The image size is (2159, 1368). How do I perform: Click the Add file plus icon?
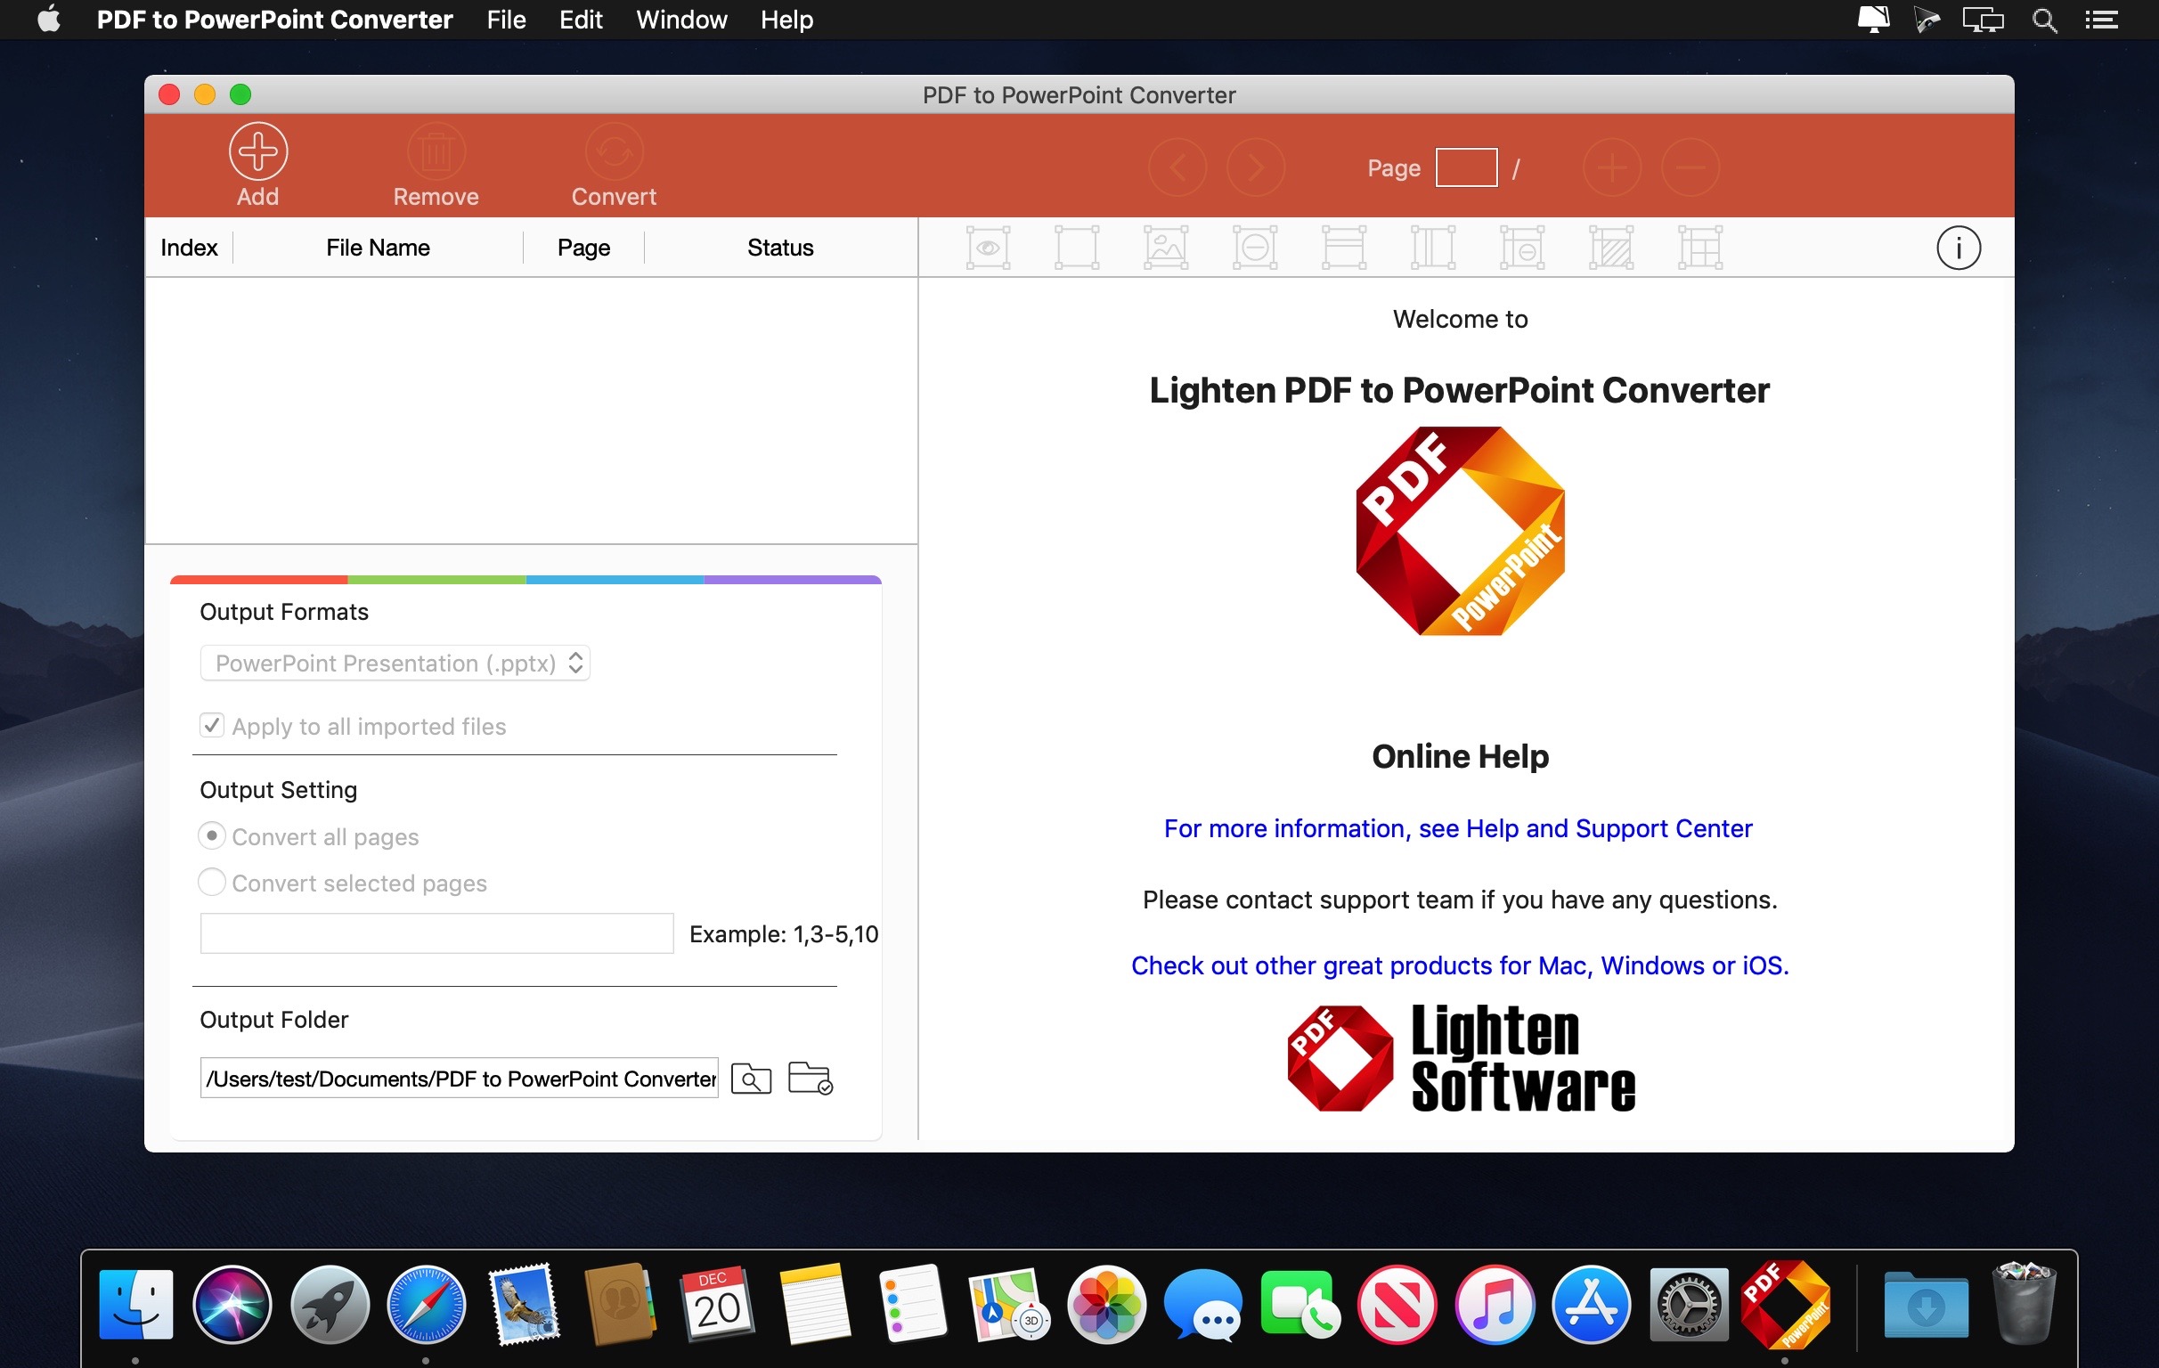click(258, 151)
